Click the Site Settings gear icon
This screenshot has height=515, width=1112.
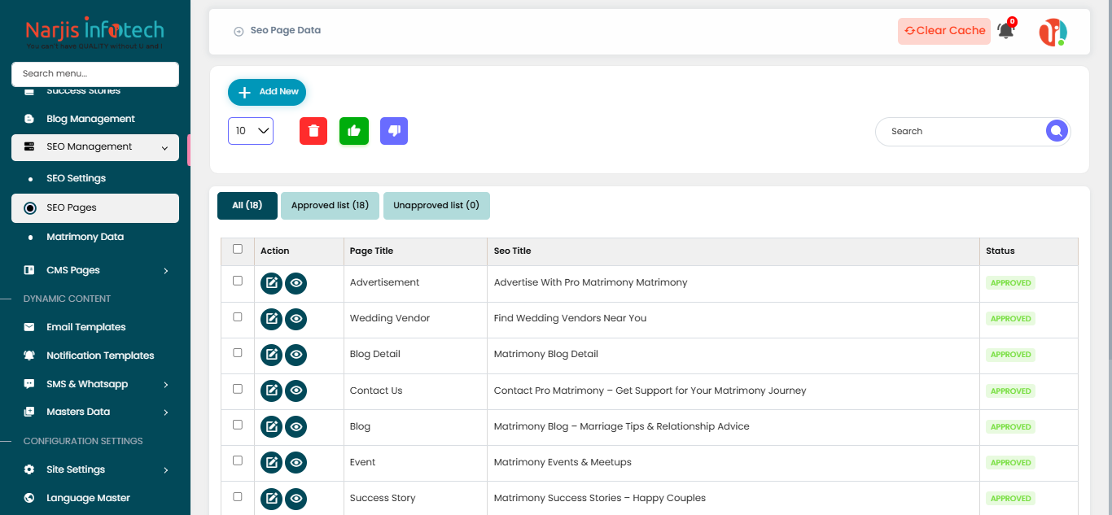[29, 469]
